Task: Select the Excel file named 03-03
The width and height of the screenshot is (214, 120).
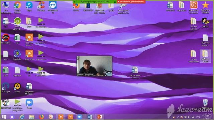Action: pos(6,71)
